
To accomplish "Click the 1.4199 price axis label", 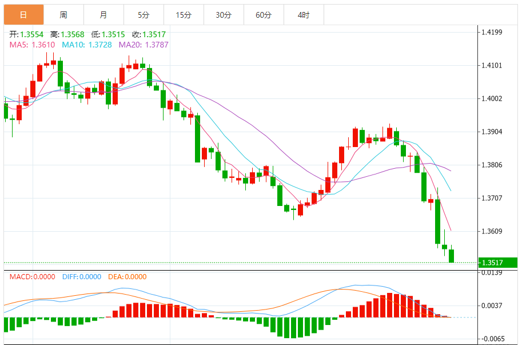I will pos(492,32).
